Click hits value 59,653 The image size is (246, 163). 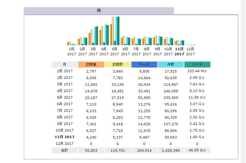[171, 137]
